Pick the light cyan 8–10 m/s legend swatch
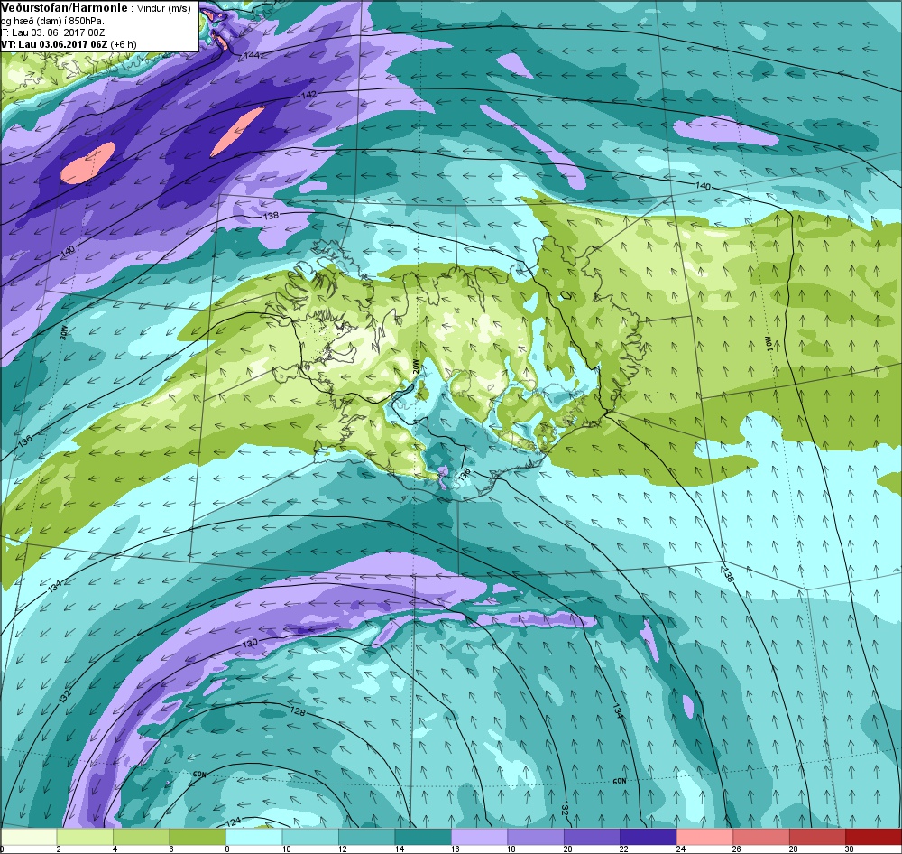The width and height of the screenshot is (902, 854). [x=255, y=837]
